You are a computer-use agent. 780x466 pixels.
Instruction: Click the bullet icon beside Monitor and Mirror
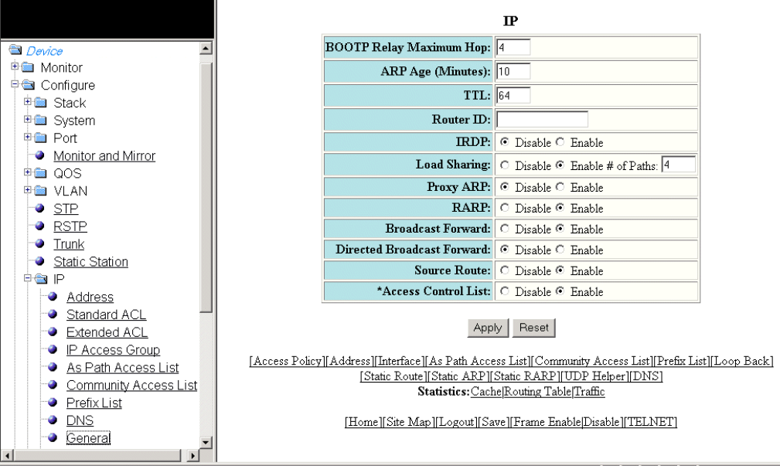39,155
